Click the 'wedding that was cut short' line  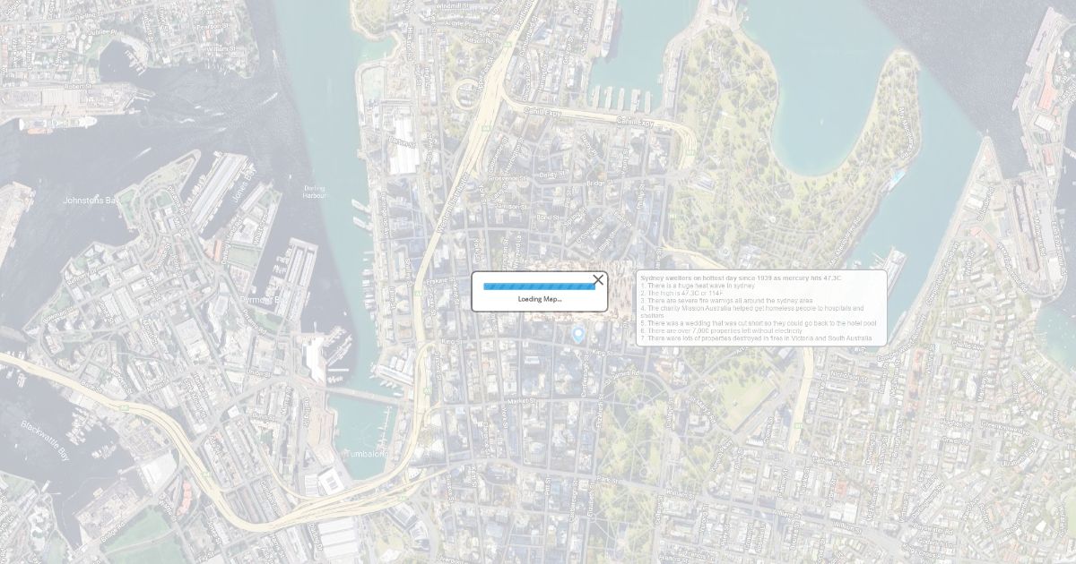coord(759,323)
